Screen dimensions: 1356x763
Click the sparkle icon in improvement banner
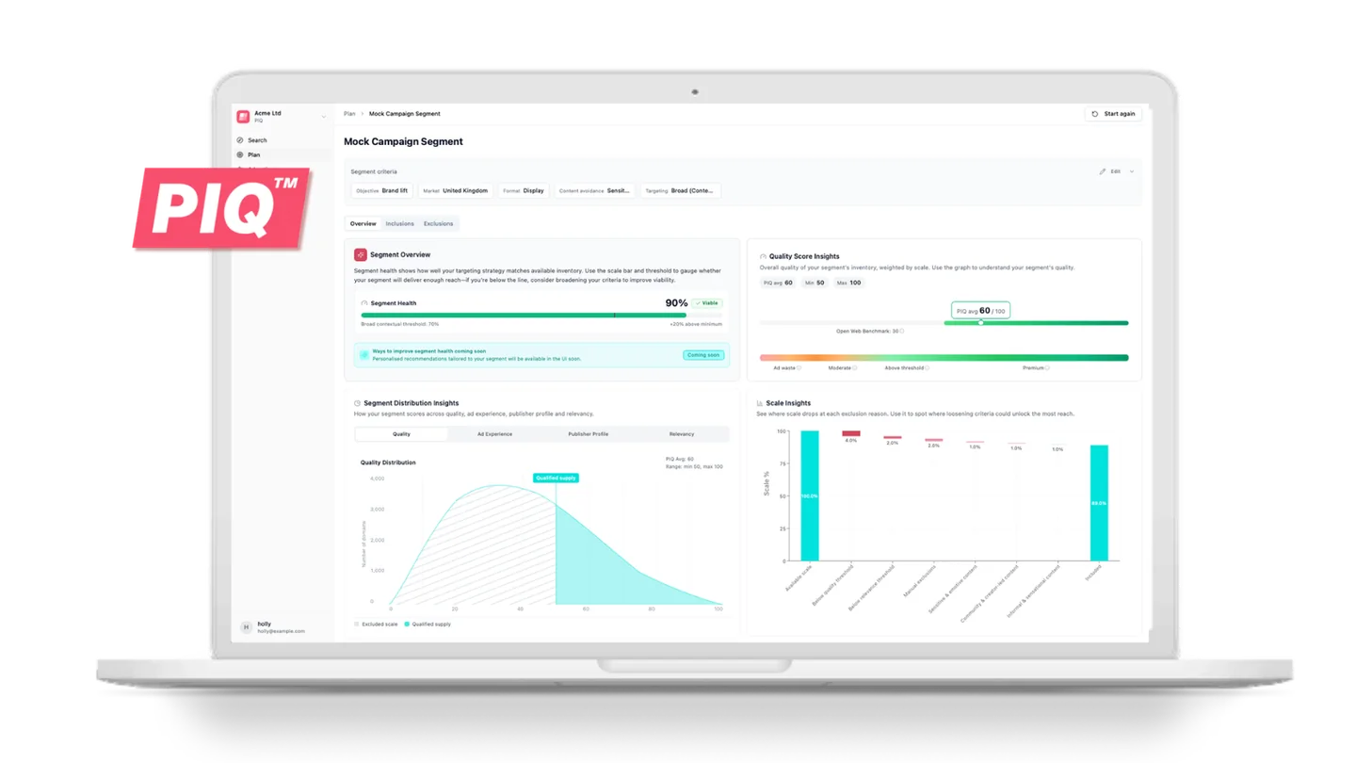(364, 355)
